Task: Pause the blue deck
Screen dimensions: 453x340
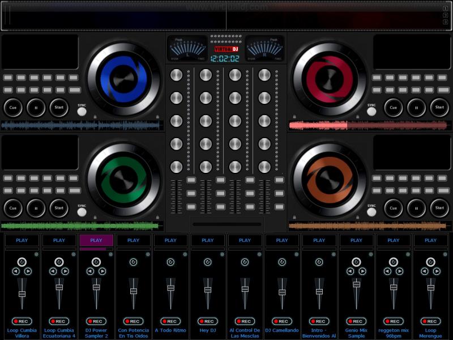Action: [36, 108]
